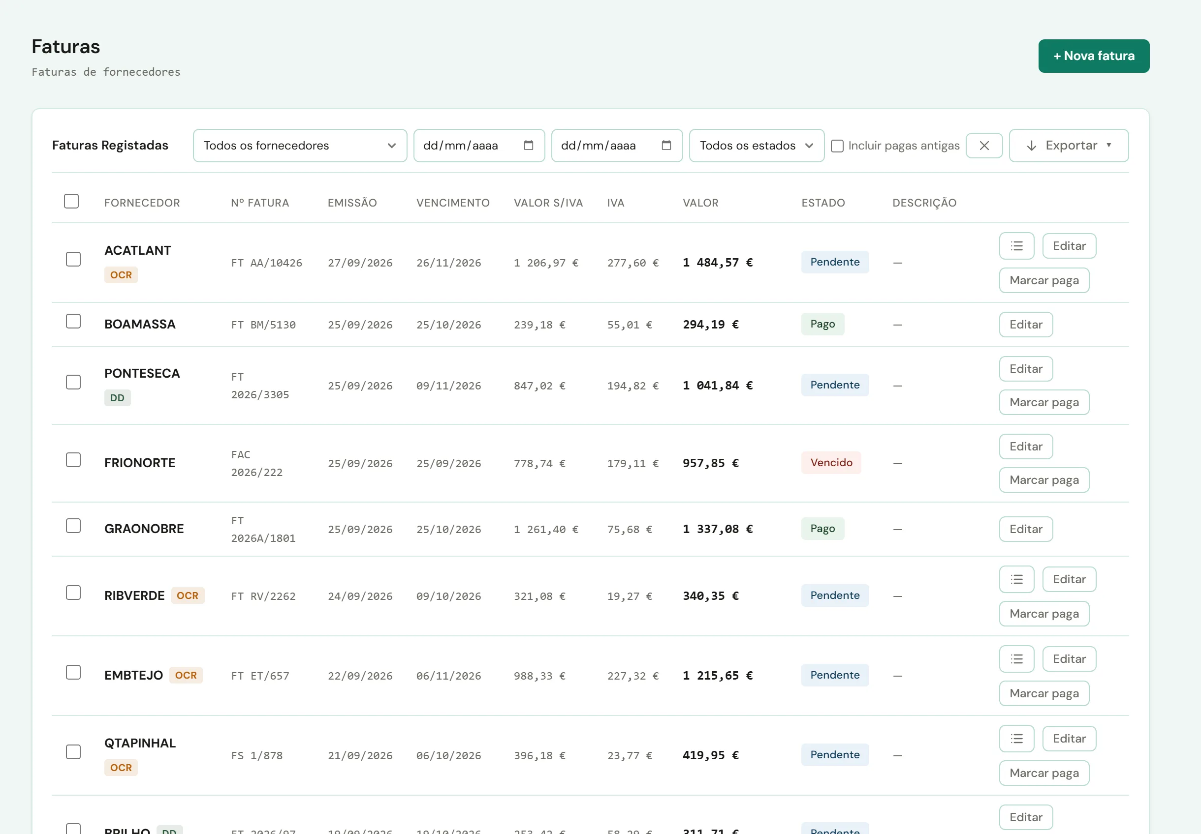Mark PONTESECA invoice as paid

(x=1043, y=402)
